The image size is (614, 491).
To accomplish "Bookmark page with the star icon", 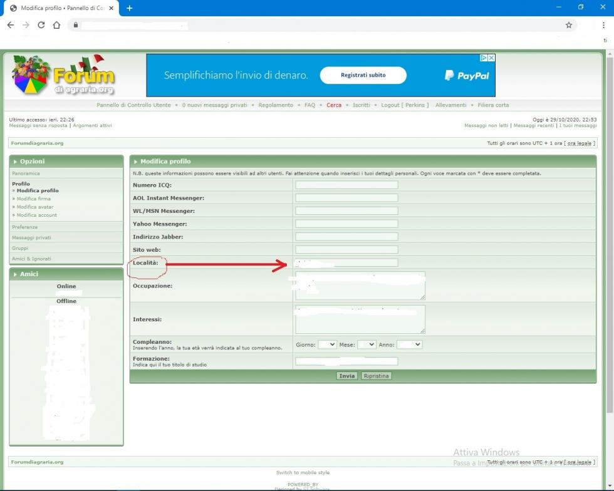I will coord(569,25).
